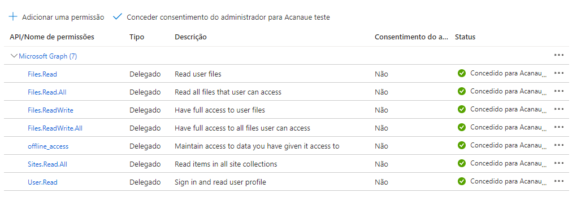Open ellipsis menu for Files.Read.All row
This screenshot has height=206, width=581.
[x=559, y=91]
